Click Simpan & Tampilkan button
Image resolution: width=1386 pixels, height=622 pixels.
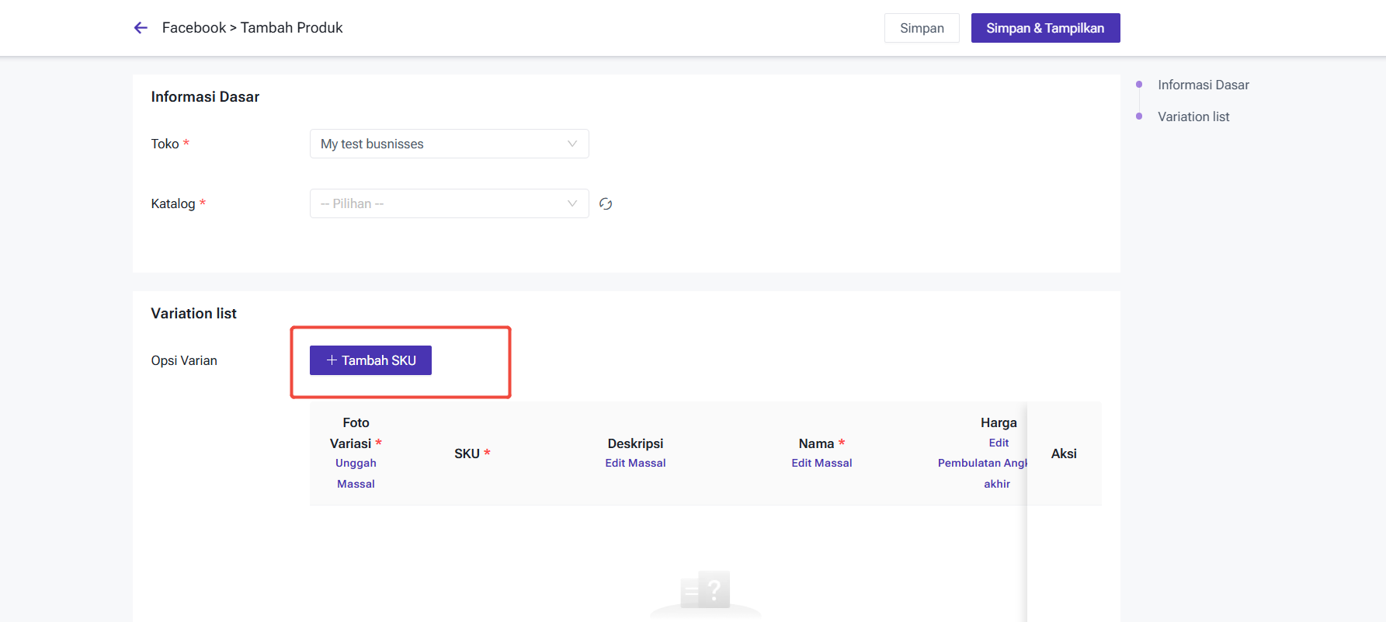pos(1044,28)
